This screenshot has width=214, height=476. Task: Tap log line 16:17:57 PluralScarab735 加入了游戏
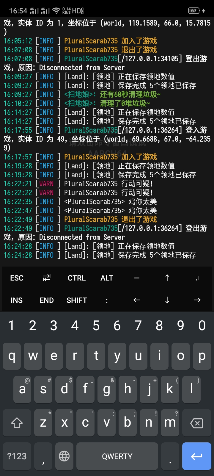[x=80, y=157]
